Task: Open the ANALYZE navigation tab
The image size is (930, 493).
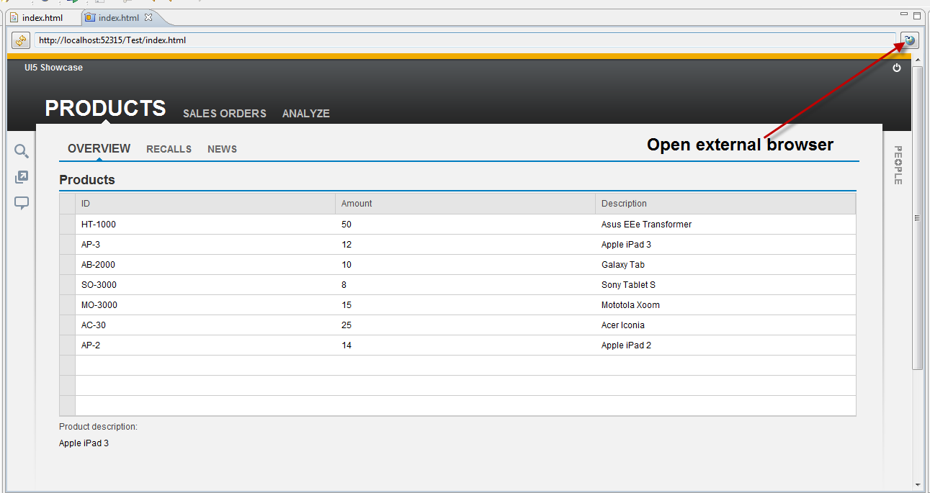Action: pyautogui.click(x=305, y=113)
